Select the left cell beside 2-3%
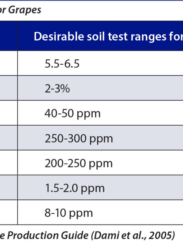The image size is (183, 244). pyautogui.click(x=9, y=88)
